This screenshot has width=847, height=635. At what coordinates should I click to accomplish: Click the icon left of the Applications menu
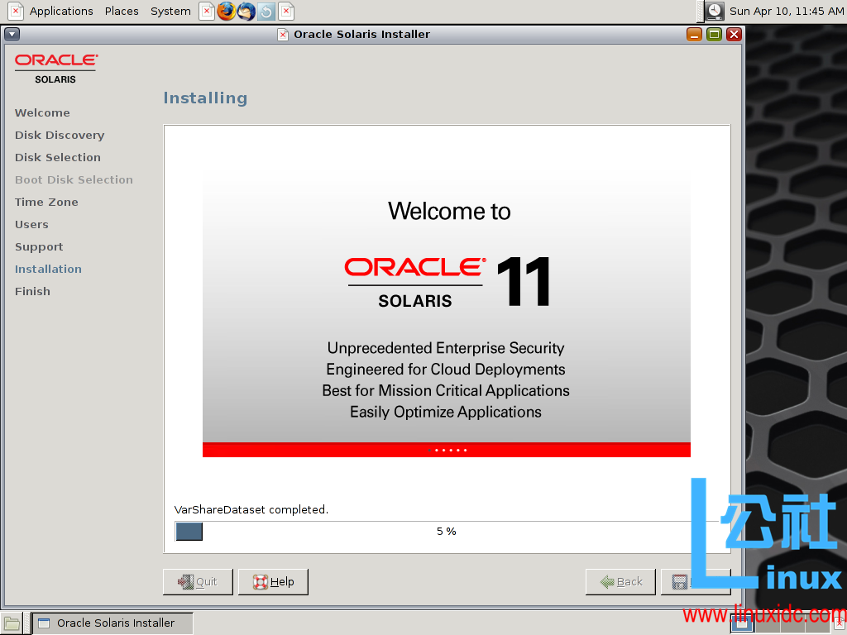(x=16, y=11)
